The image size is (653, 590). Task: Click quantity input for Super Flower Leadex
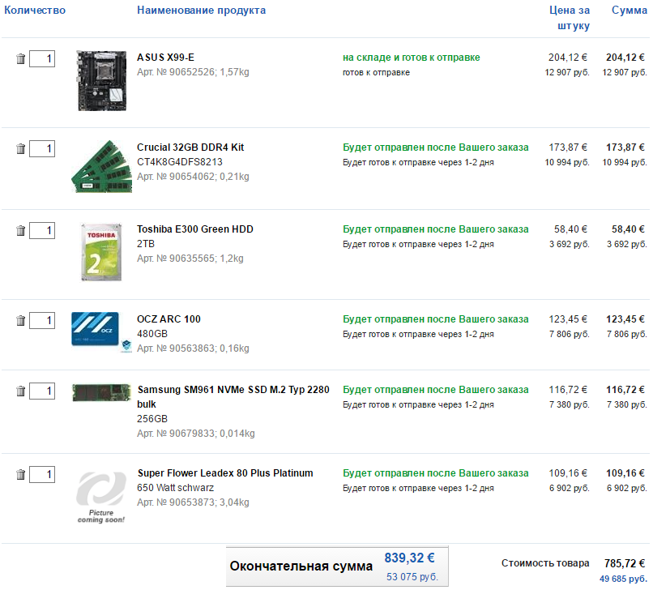point(42,474)
